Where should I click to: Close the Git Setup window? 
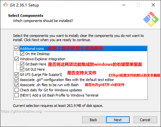153,5
